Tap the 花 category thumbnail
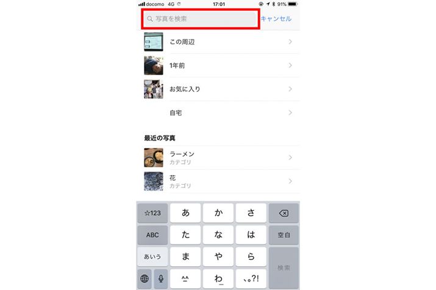436x290 pixels. pyautogui.click(x=154, y=181)
